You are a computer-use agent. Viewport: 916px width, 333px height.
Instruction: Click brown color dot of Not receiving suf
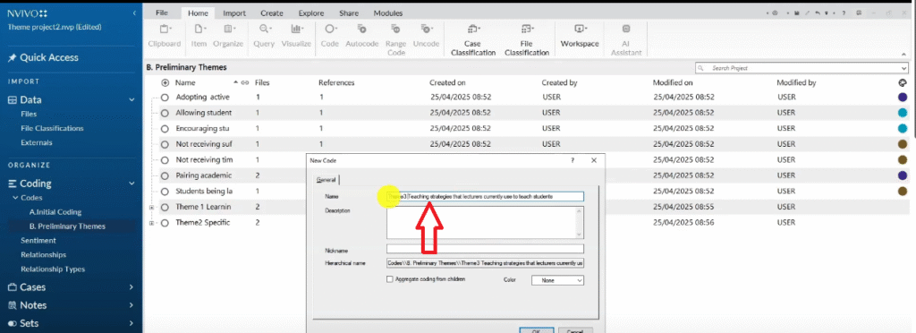(x=903, y=144)
